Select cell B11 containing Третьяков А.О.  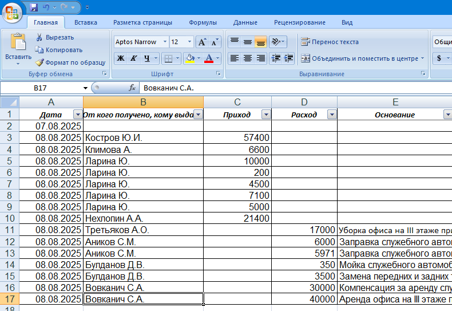(143, 230)
